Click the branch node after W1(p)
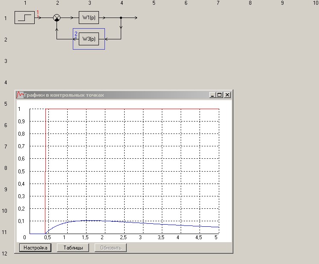Screen dimensions: 319x264 (x=121, y=18)
